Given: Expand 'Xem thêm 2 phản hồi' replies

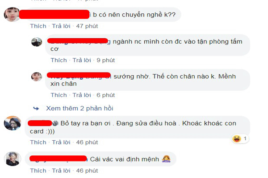Looking at the screenshot, I should pos(80,108).
